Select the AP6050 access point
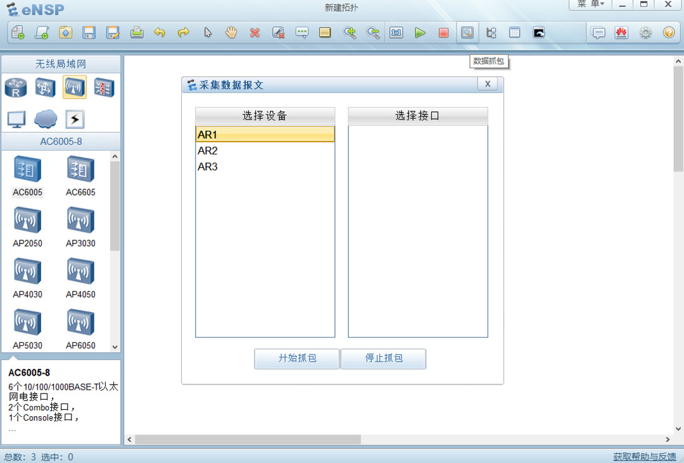The image size is (684, 463). click(80, 323)
